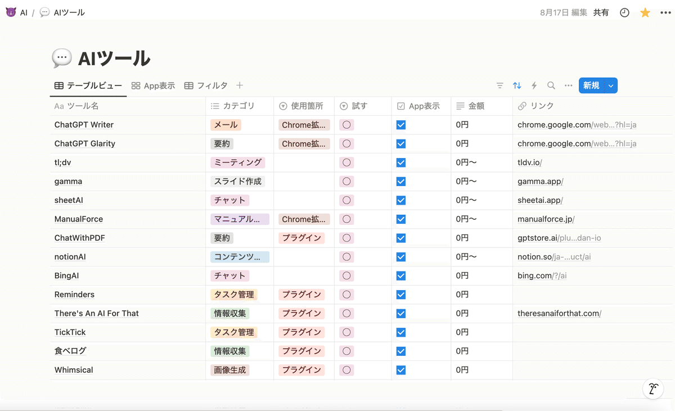The height and width of the screenshot is (411, 675).
Task: Click the pink 試す circle for BingAI
Action: [x=346, y=275]
